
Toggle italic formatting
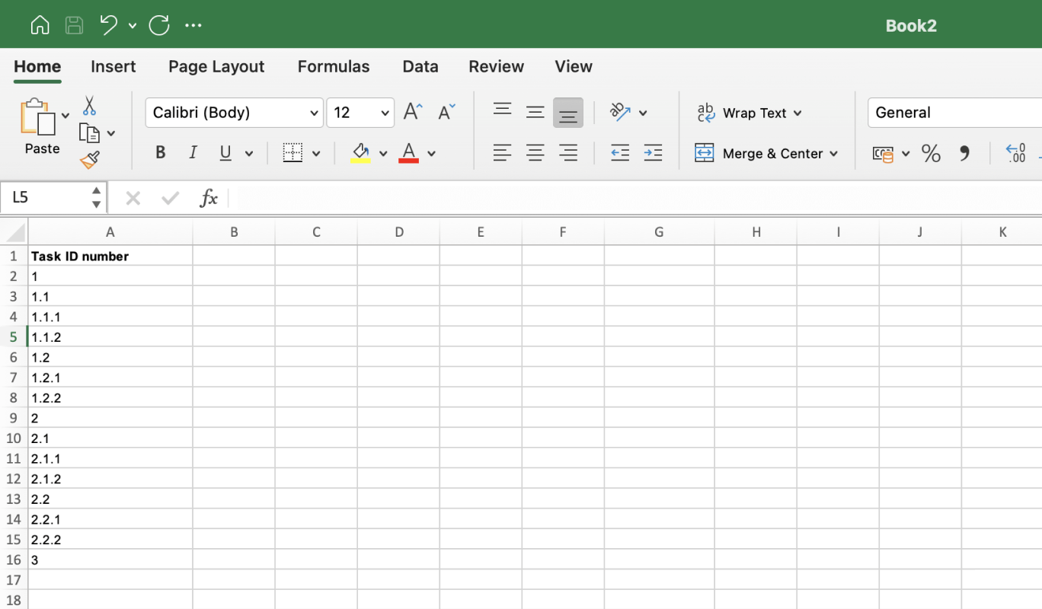coord(193,152)
